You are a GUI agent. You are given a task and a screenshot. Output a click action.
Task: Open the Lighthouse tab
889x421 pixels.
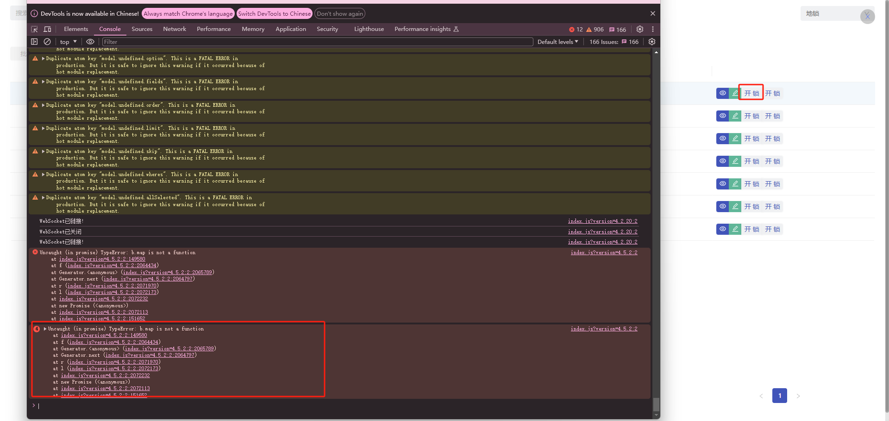tap(369, 29)
